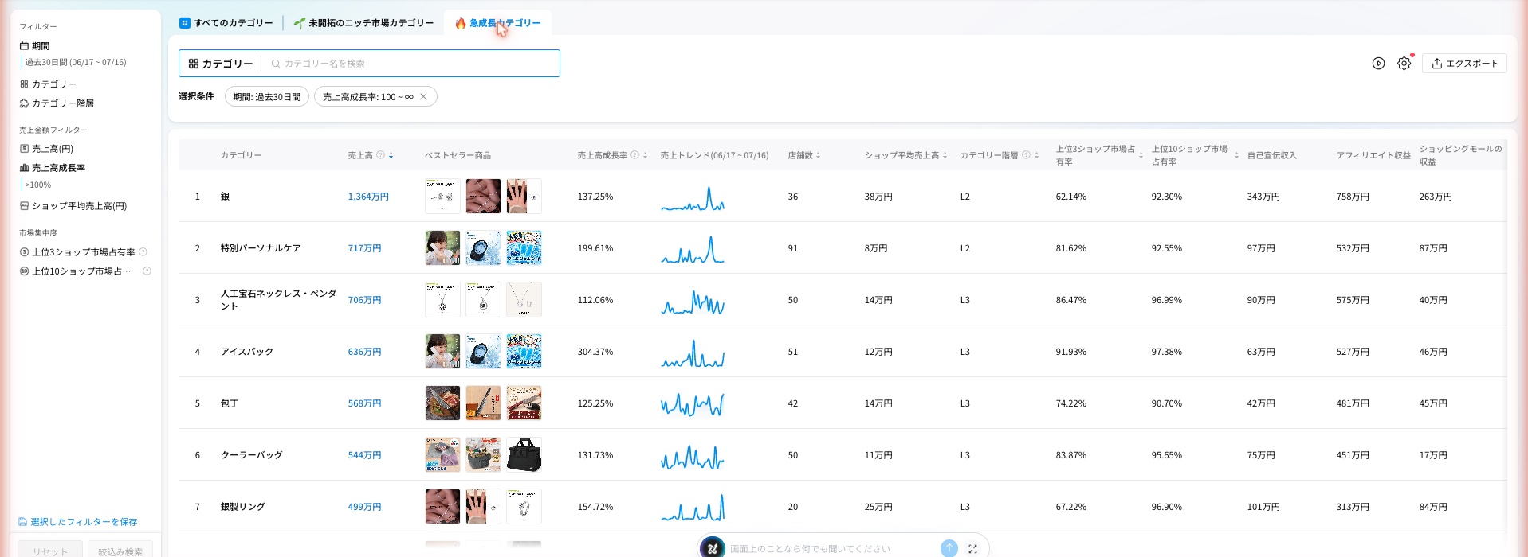Remove the 売上高成長率 filter chip
1528x557 pixels.
coord(423,97)
